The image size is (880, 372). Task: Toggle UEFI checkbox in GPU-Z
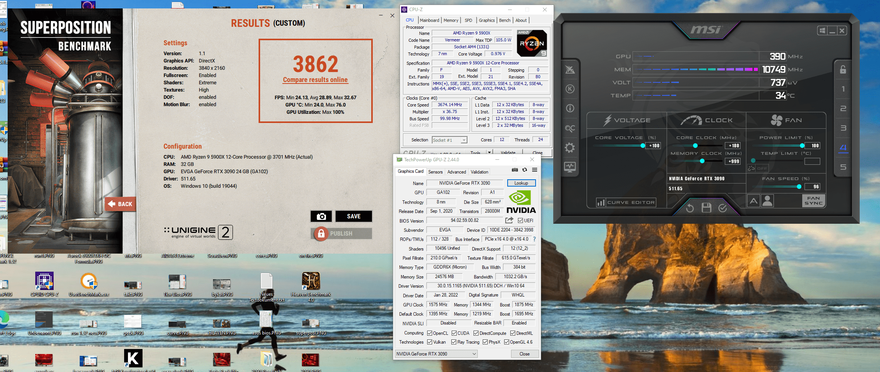[x=520, y=221]
